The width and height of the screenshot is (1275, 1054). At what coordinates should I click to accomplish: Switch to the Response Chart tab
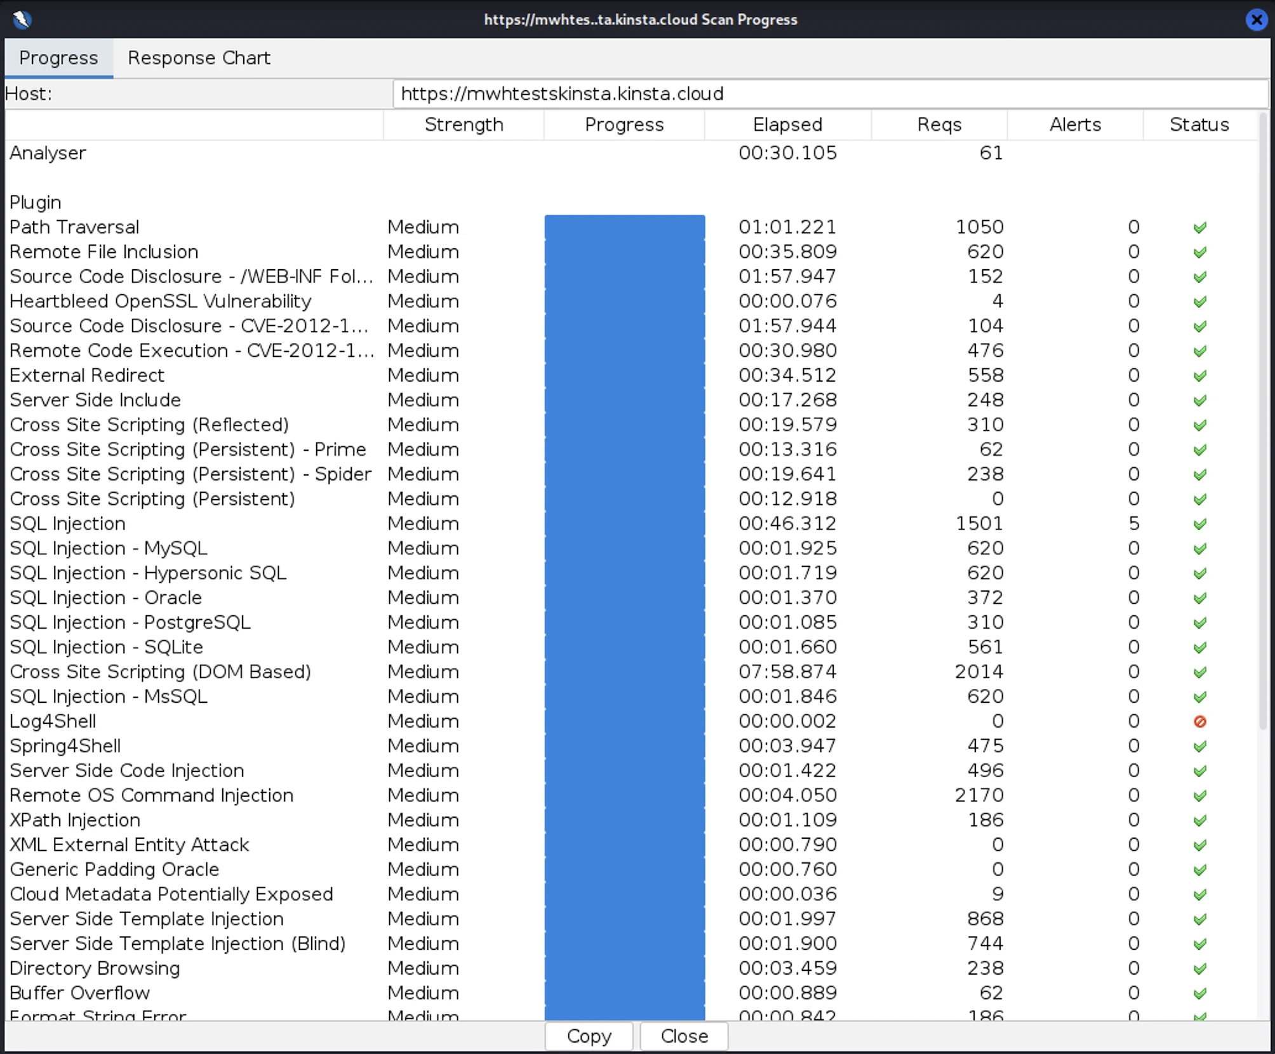pyautogui.click(x=199, y=58)
